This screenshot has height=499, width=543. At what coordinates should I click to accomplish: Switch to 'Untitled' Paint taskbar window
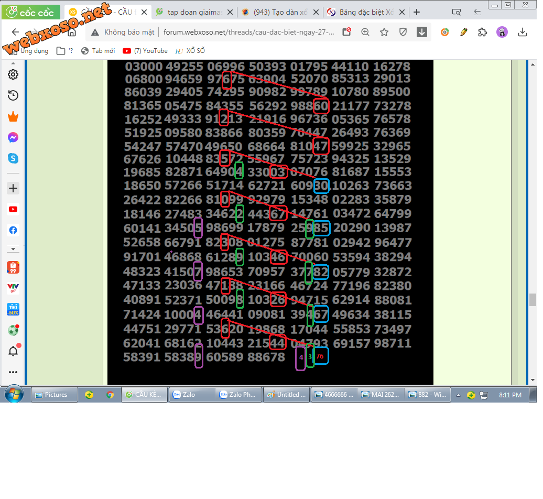[286, 395]
